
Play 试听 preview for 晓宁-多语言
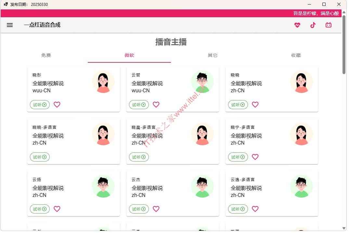point(238,157)
